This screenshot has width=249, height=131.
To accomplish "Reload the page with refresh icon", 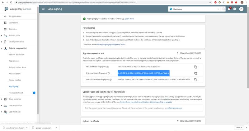I will coord(11,2).
